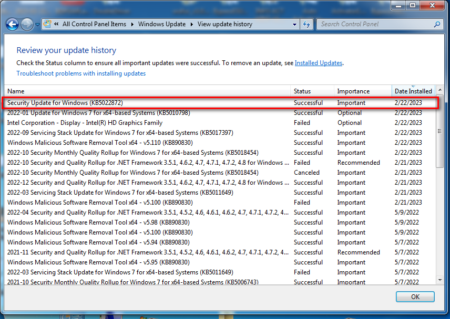This screenshot has height=319, width=450.
Task: Click Recommended cell of 2021-11 .NET Rollup
Action: [x=359, y=252]
